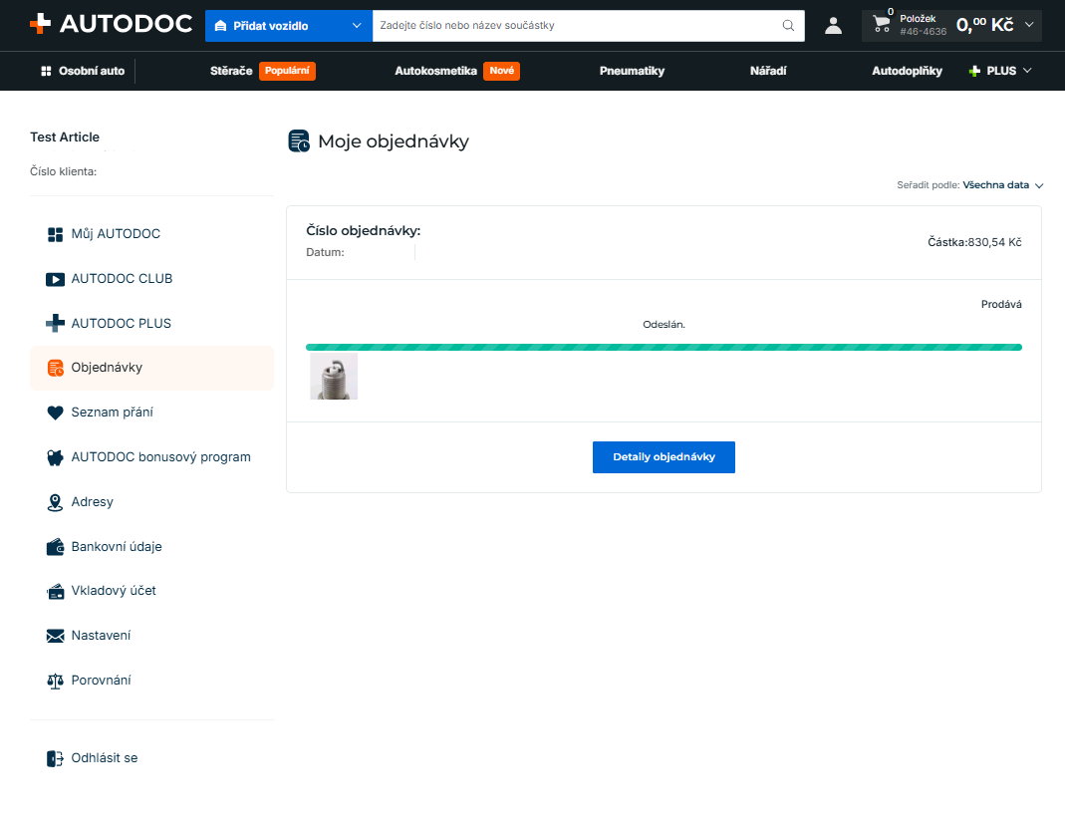Open the user account profile icon
Screen dimensions: 1065x829
pyautogui.click(x=833, y=26)
